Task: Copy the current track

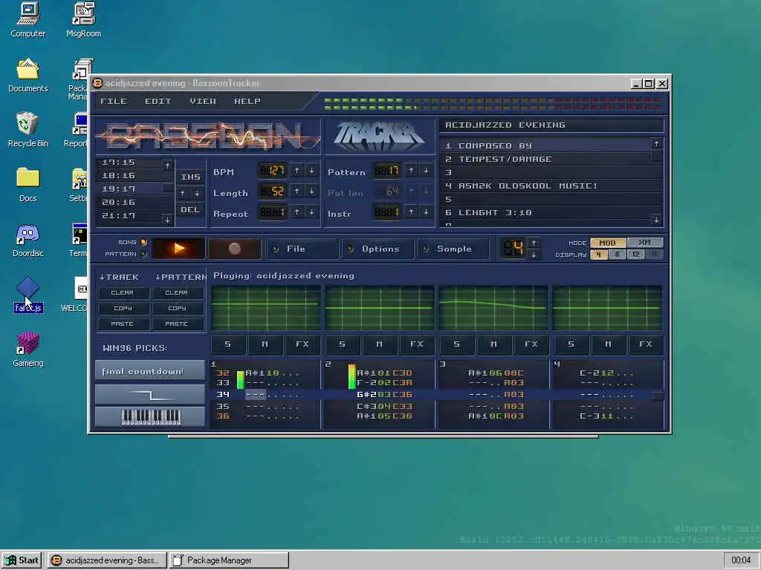Action: (123, 308)
